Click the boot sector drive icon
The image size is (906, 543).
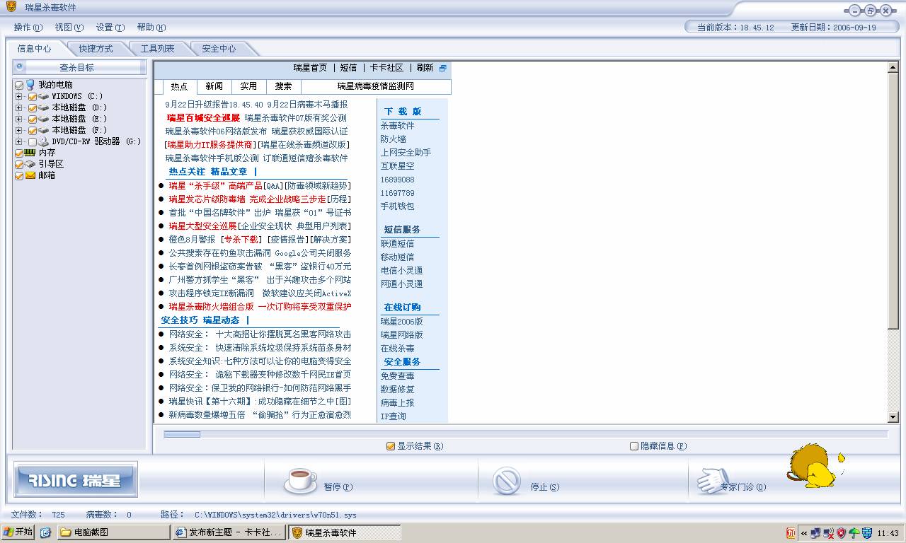pos(30,164)
